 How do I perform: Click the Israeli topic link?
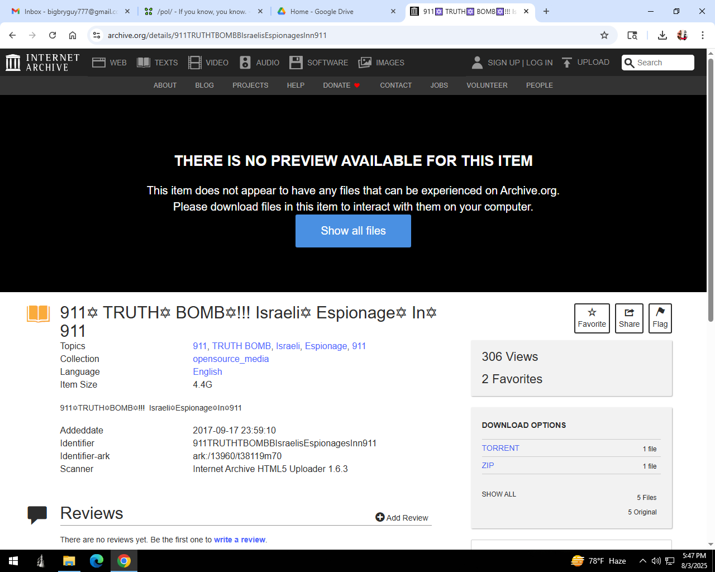(288, 346)
